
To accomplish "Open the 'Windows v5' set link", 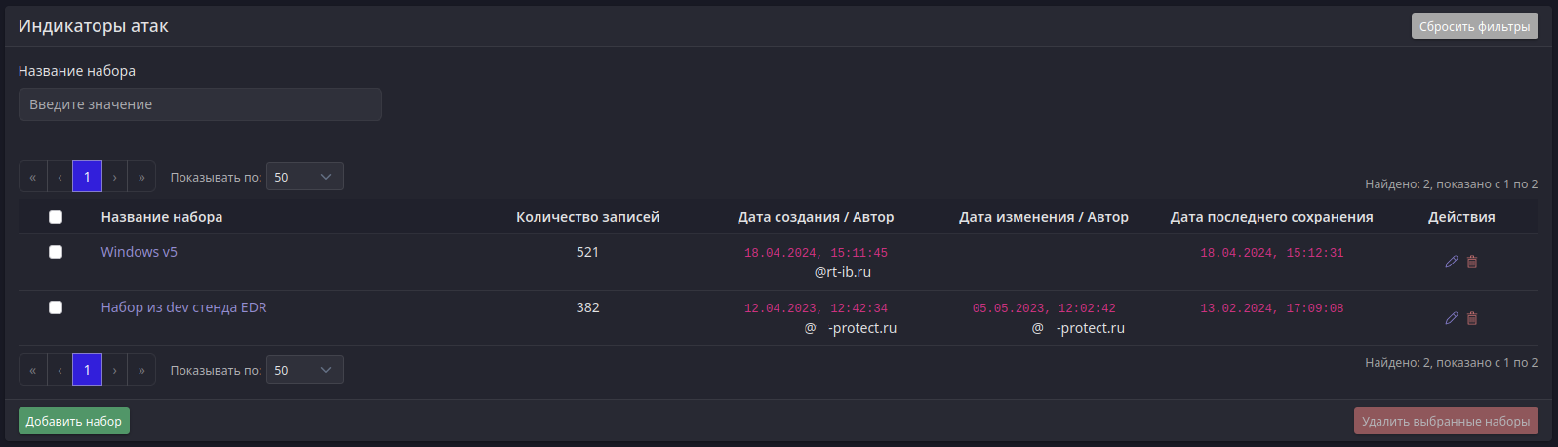I will click(x=140, y=252).
